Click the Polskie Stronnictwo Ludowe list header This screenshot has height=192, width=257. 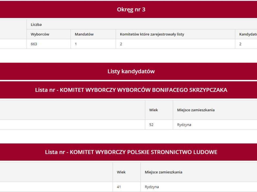click(131, 152)
